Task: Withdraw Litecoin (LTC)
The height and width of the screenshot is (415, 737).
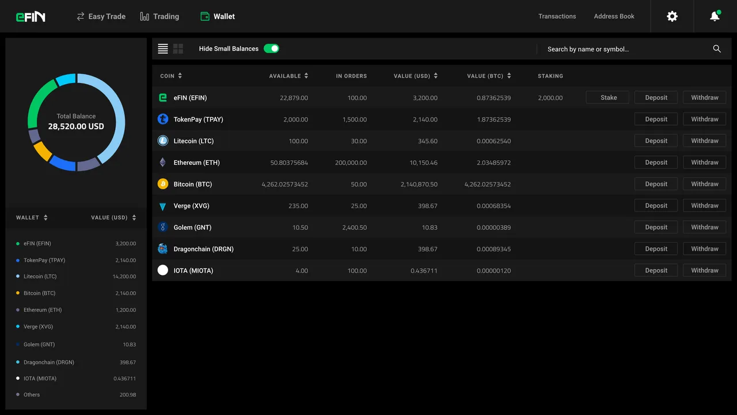Action: coord(705,141)
